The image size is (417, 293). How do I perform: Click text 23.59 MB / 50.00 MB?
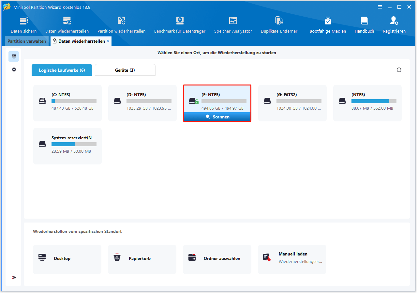(71, 151)
